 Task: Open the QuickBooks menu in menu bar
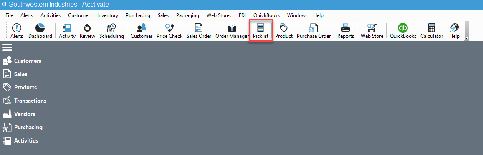(x=267, y=15)
